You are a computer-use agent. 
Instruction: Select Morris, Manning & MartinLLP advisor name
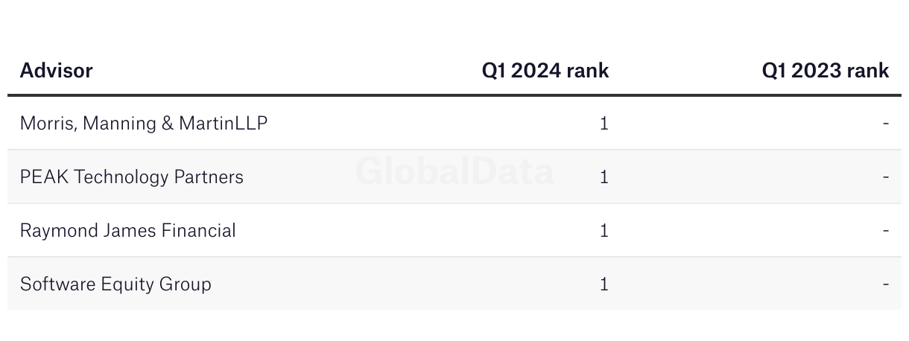144,124
